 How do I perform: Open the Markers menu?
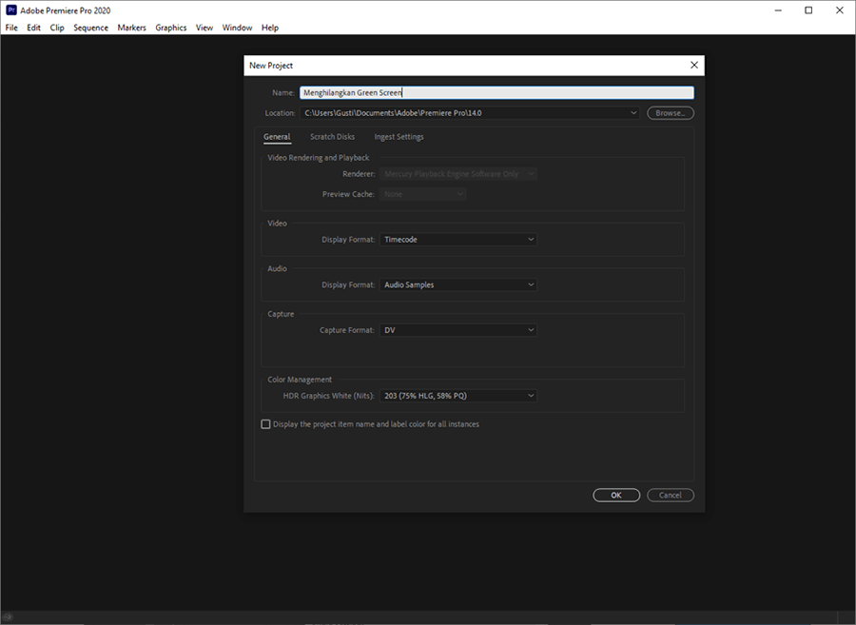131,28
